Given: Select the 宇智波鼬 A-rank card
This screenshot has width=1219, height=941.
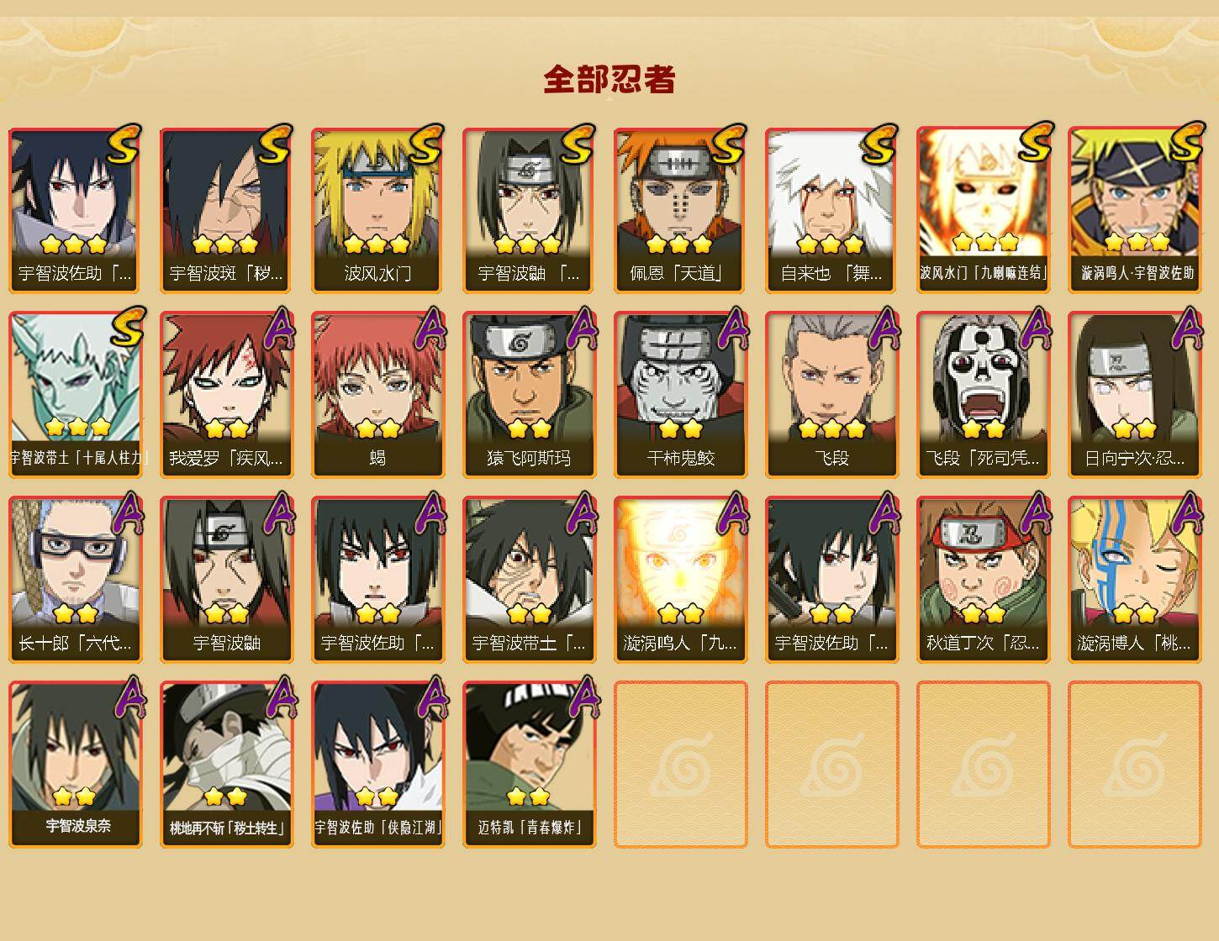Looking at the screenshot, I should [226, 580].
